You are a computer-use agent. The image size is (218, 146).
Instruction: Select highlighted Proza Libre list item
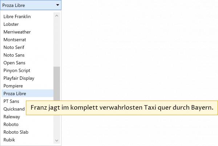tap(15, 94)
